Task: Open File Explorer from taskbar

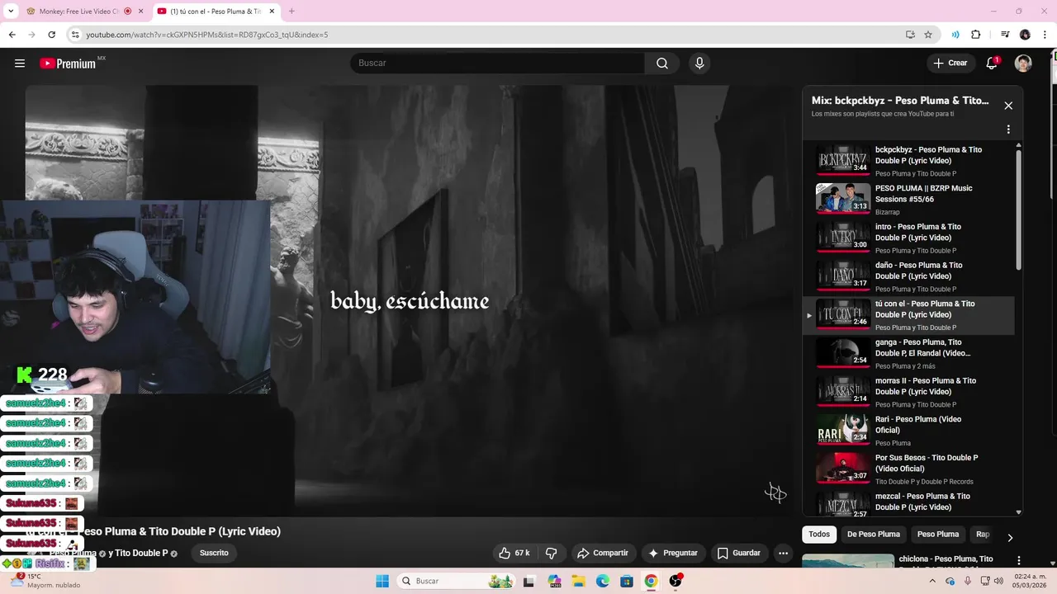Action: (x=579, y=581)
